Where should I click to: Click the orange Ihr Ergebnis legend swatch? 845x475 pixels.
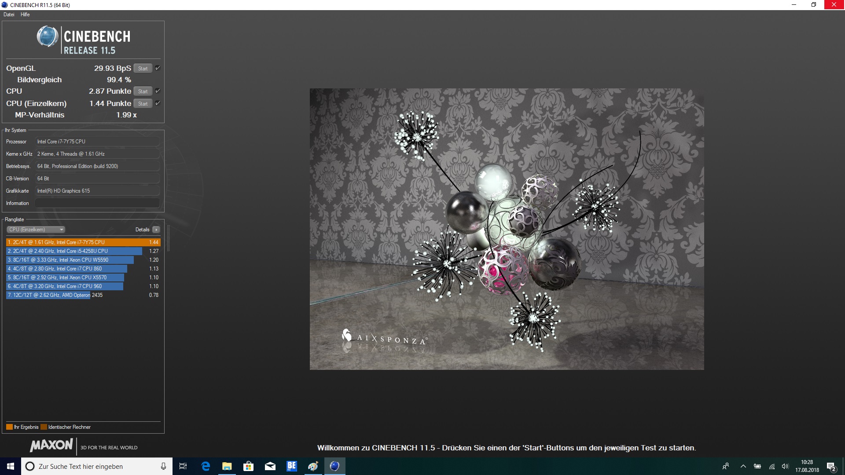click(9, 427)
